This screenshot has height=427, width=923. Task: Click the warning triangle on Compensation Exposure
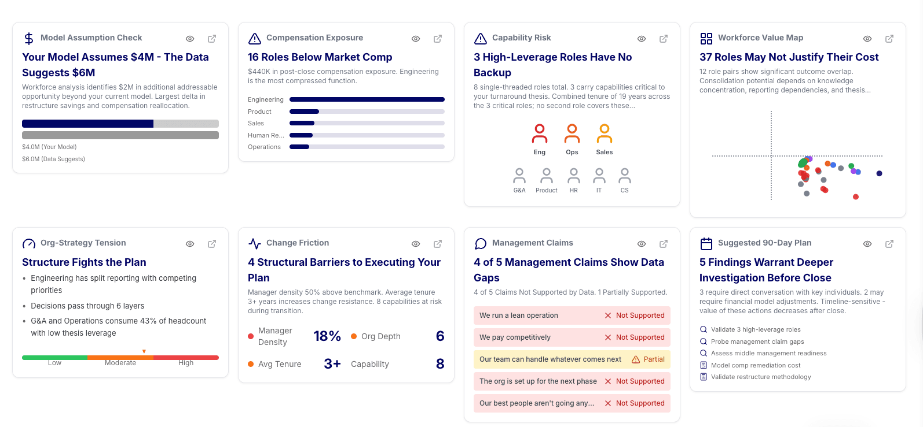click(254, 38)
